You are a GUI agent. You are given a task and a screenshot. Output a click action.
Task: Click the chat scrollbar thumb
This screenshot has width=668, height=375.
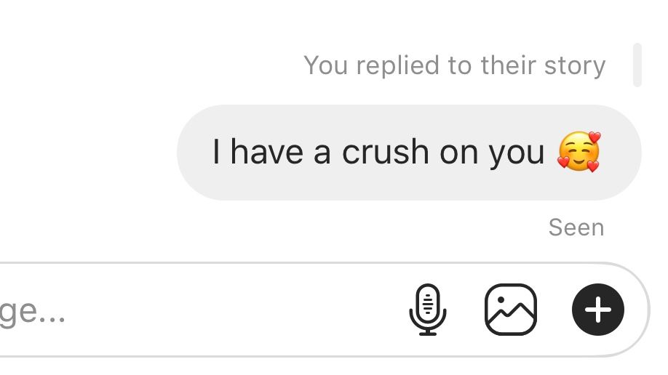click(x=637, y=65)
